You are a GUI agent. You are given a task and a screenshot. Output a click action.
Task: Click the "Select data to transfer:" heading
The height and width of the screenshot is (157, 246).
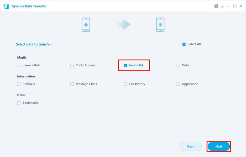pyautogui.click(x=34, y=44)
